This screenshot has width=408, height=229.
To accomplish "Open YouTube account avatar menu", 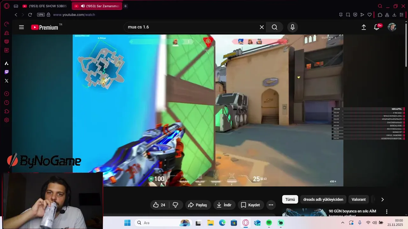I will point(392,27).
